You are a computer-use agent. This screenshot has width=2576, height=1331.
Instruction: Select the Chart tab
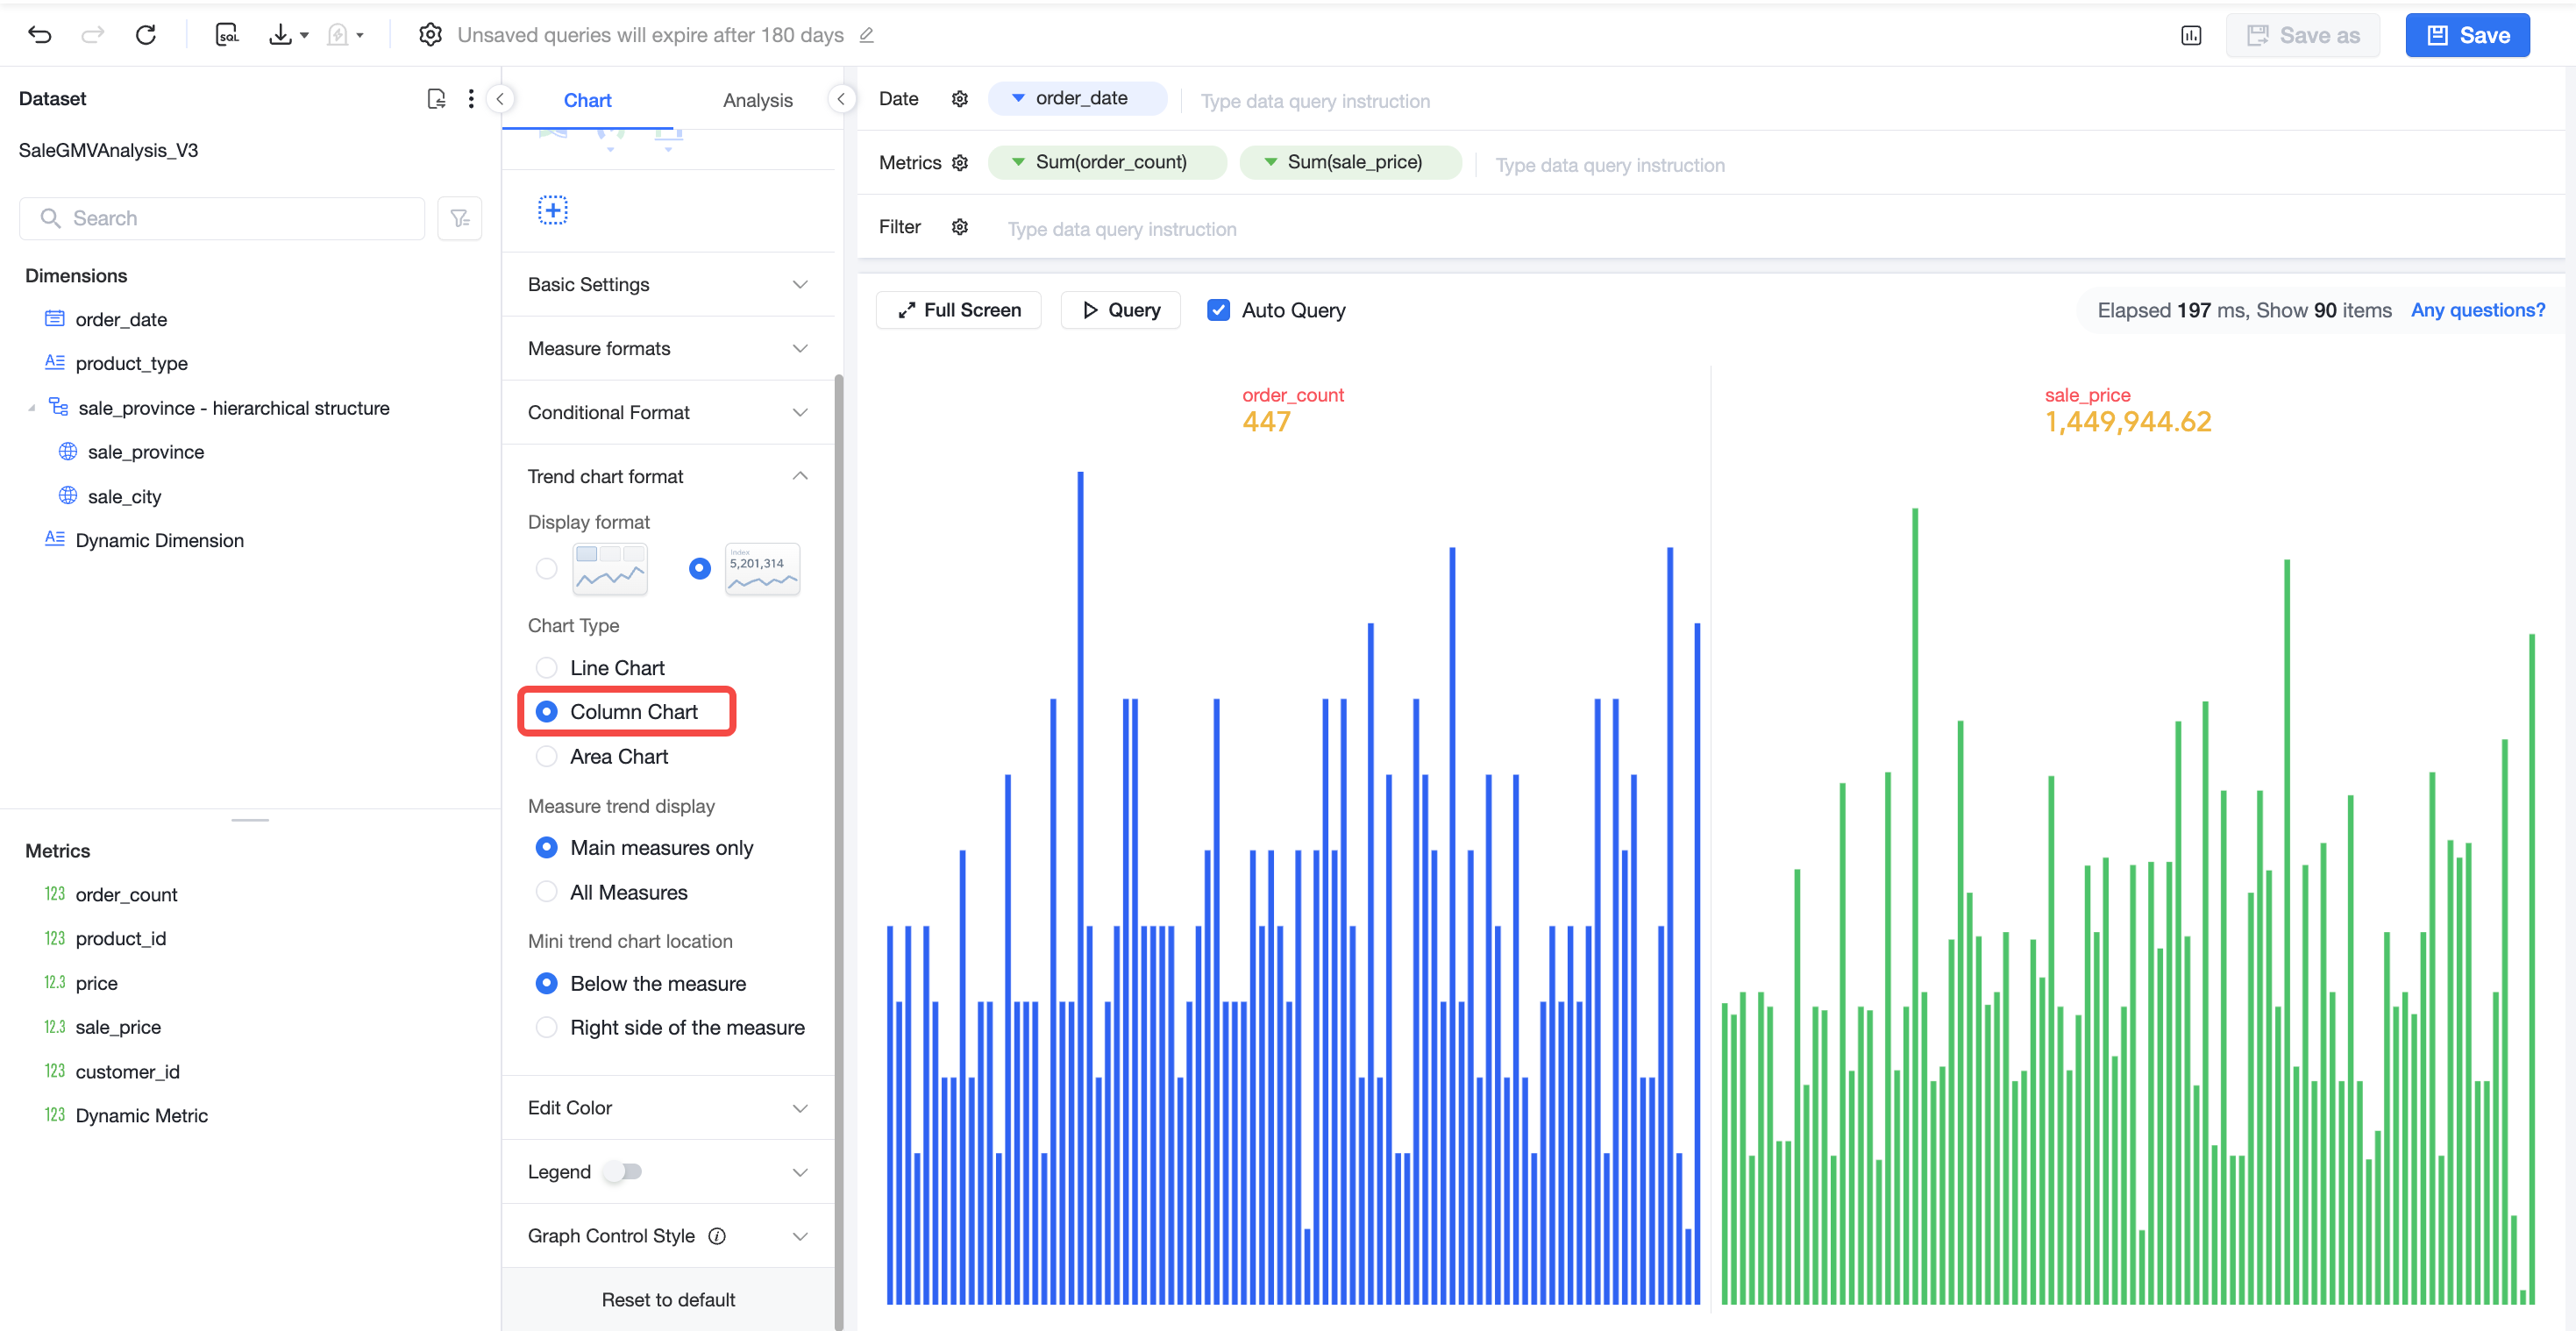[587, 100]
